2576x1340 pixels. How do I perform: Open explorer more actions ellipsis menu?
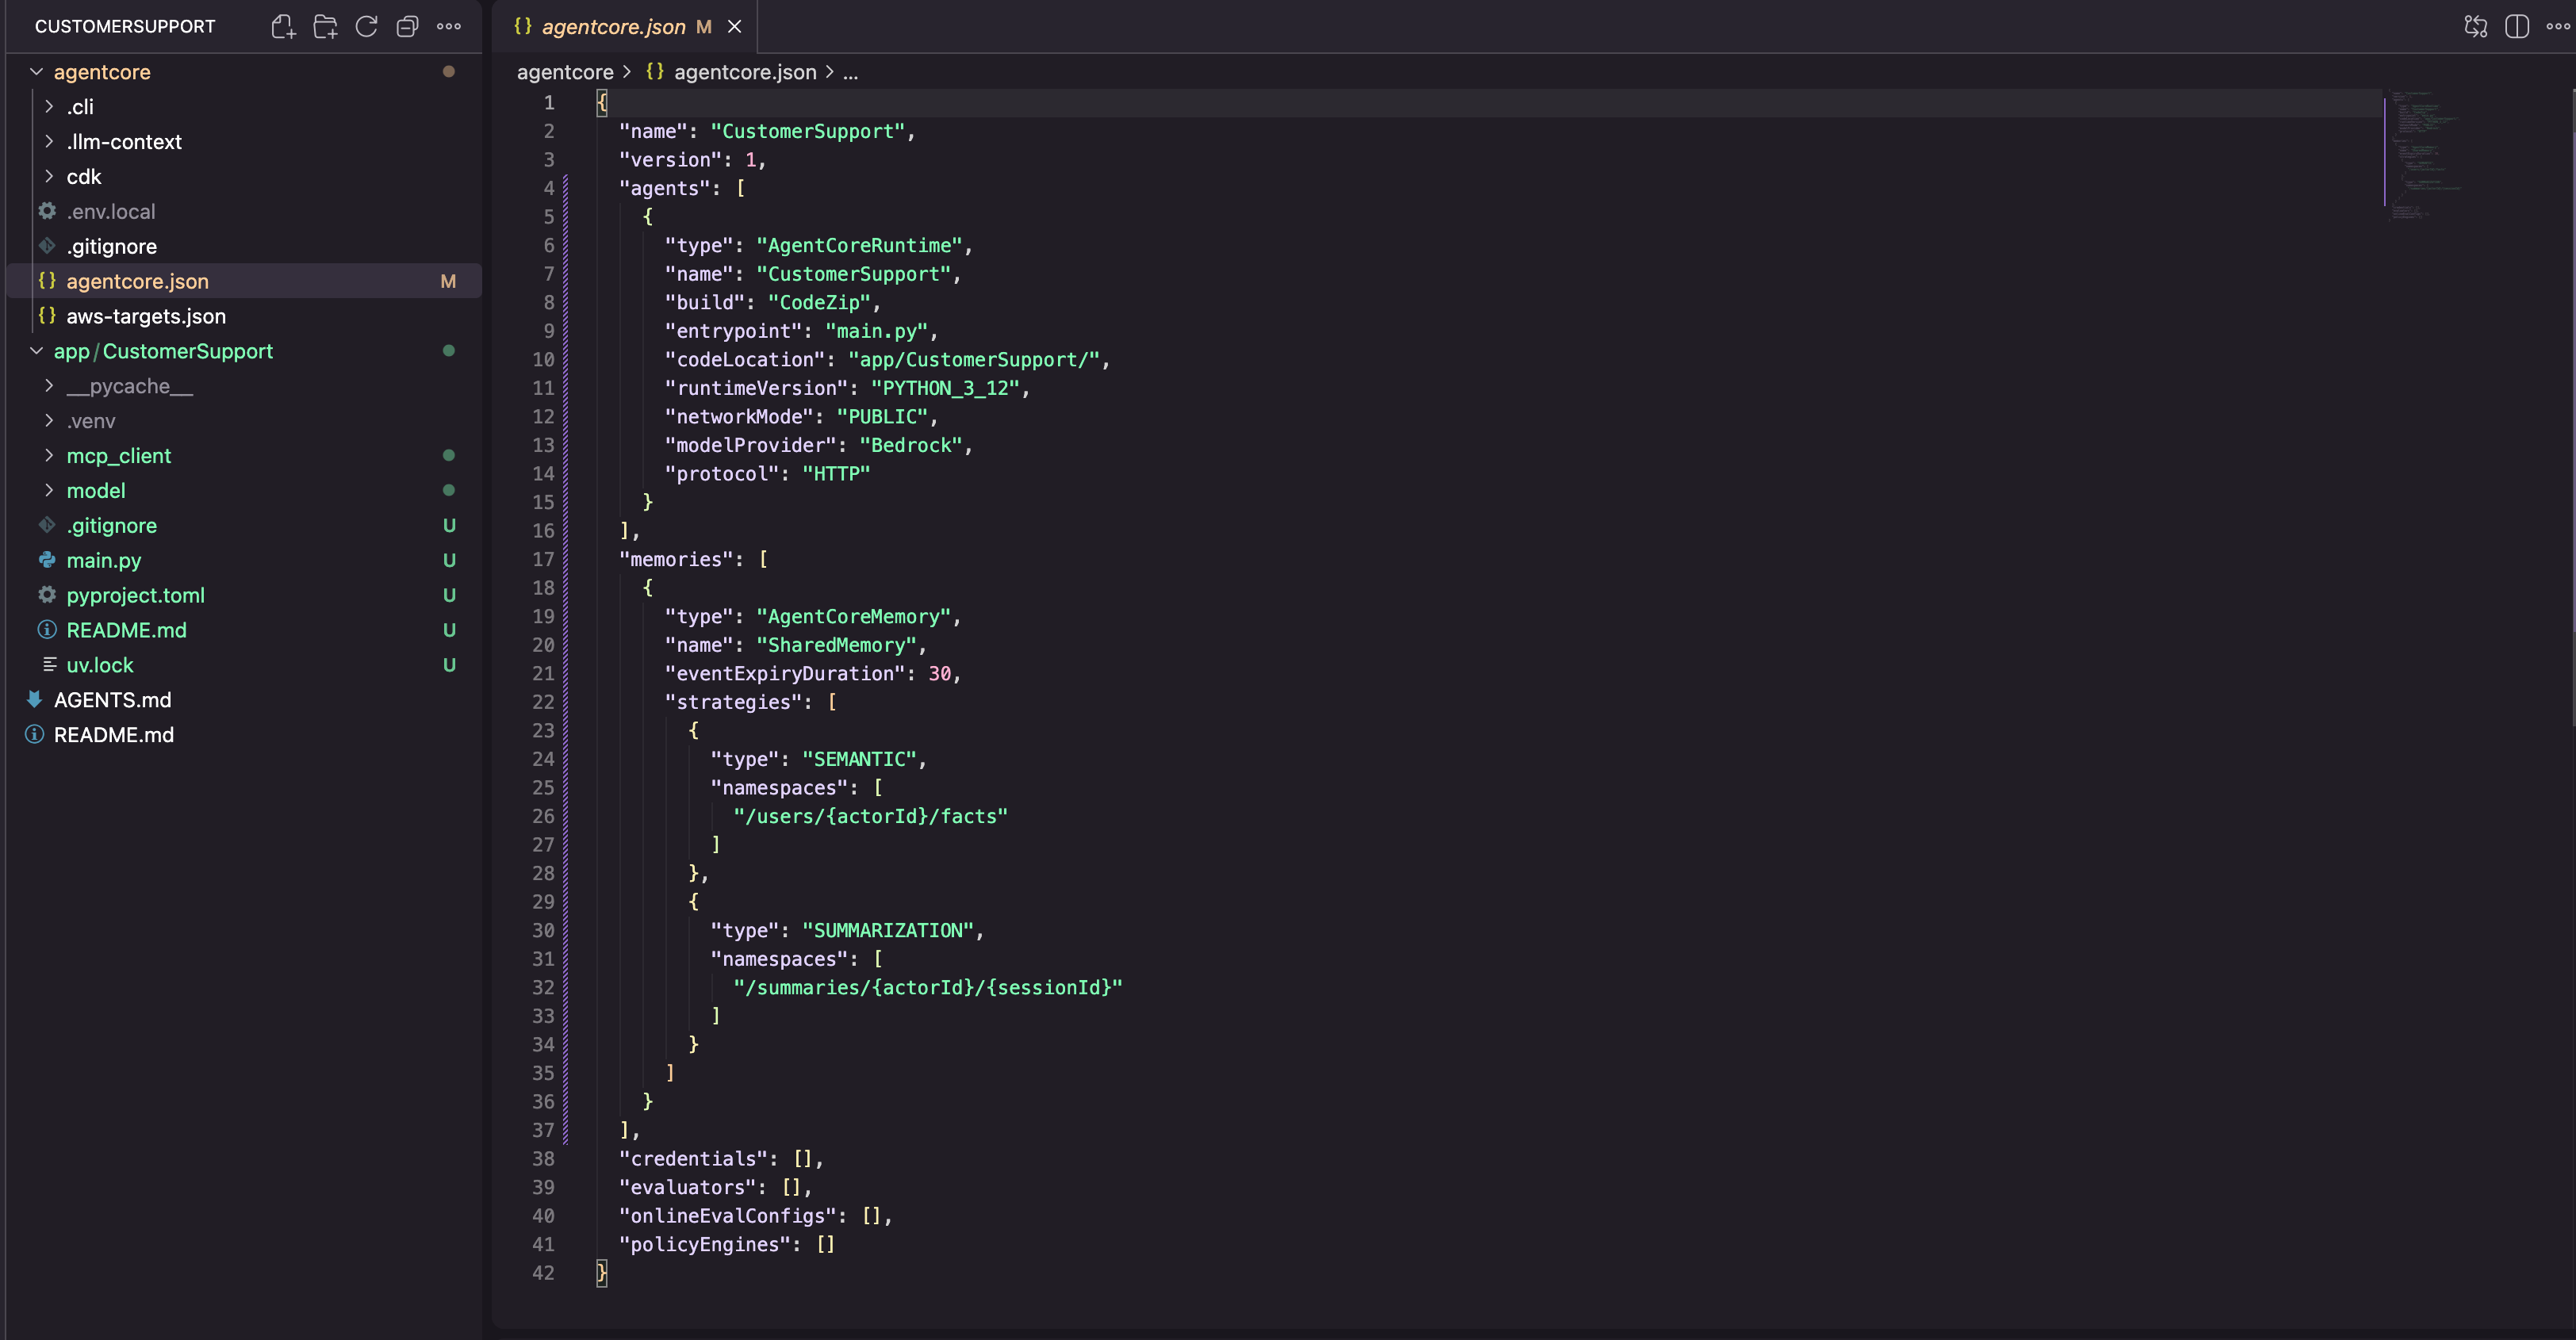click(449, 27)
